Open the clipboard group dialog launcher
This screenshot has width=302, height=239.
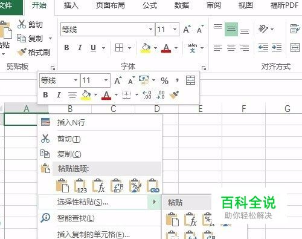[x=53, y=68]
